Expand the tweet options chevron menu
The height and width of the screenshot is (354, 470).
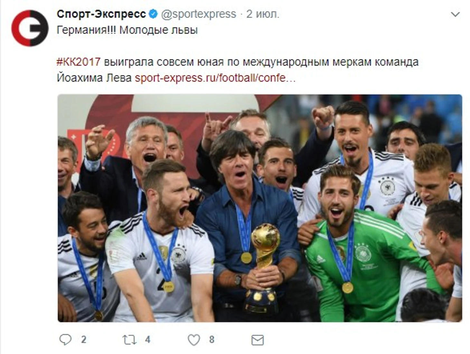(455, 14)
